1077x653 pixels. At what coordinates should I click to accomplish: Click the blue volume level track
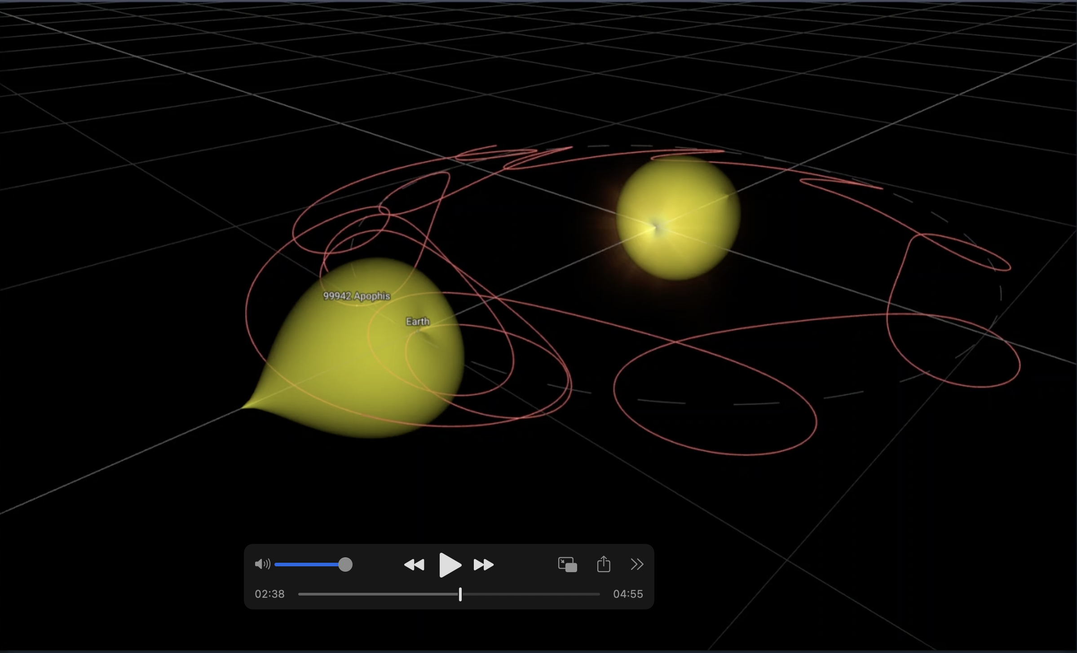click(306, 565)
